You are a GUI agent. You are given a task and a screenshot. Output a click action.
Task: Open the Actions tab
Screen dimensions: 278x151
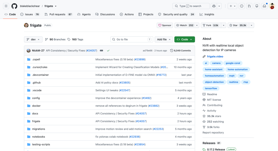pyautogui.click(x=127, y=14)
